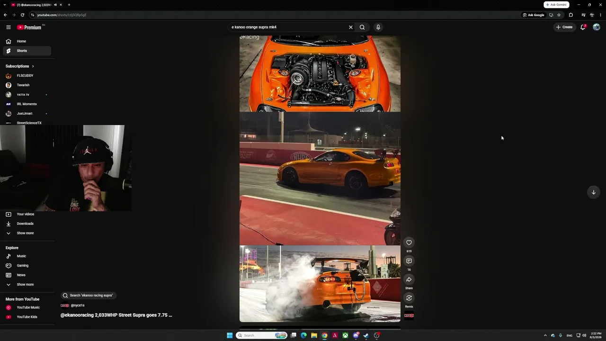This screenshot has width=606, height=341.
Task: Open FLSCUDDY subscription channel
Action: point(27,76)
